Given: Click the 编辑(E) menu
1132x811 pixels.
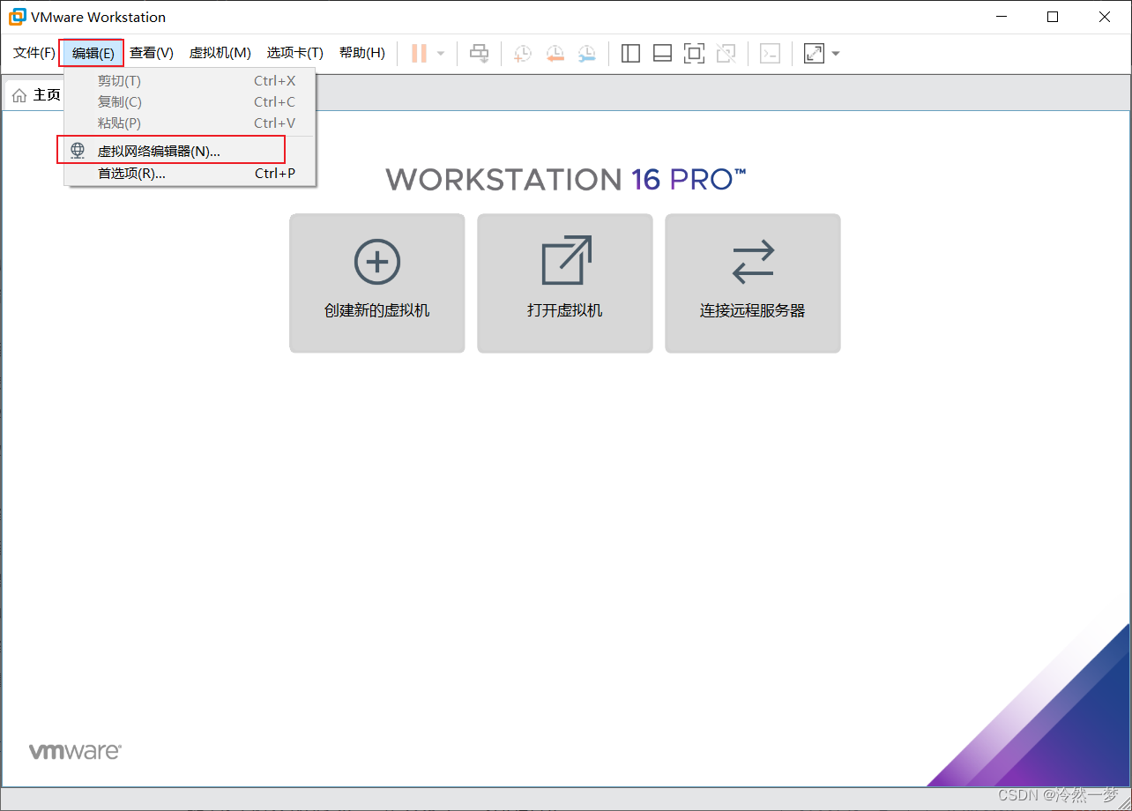Looking at the screenshot, I should (93, 53).
